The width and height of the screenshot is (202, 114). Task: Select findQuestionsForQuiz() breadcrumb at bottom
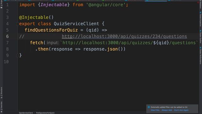click(x=45, y=113)
